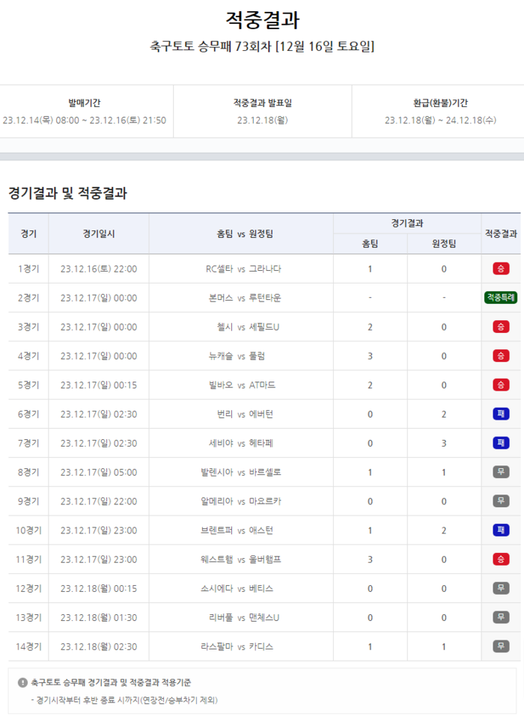The height and width of the screenshot is (716, 524).
Task: Click the 패 badge in the 세비야 row
Action: tap(501, 443)
